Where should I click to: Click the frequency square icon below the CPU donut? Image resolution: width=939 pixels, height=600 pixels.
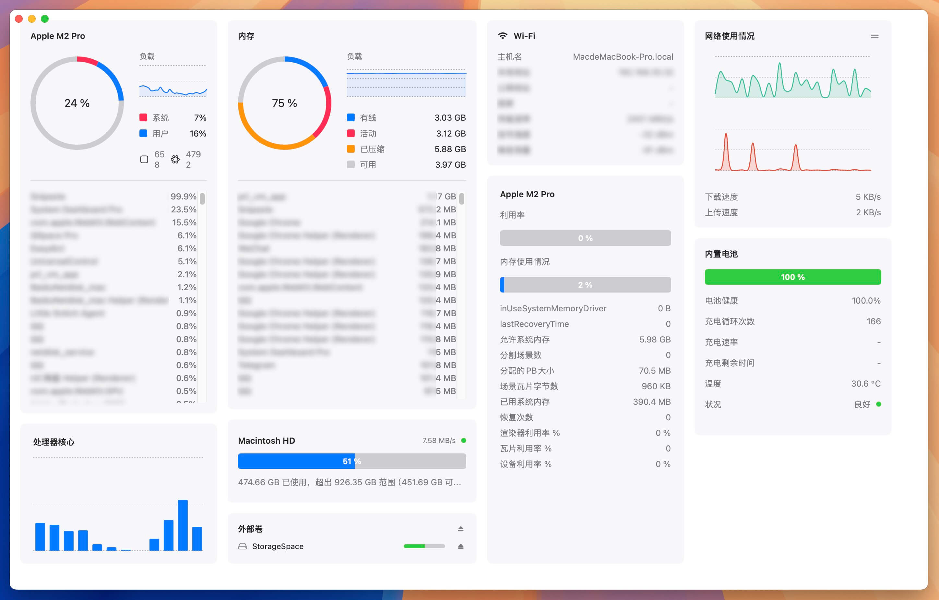[x=144, y=159]
